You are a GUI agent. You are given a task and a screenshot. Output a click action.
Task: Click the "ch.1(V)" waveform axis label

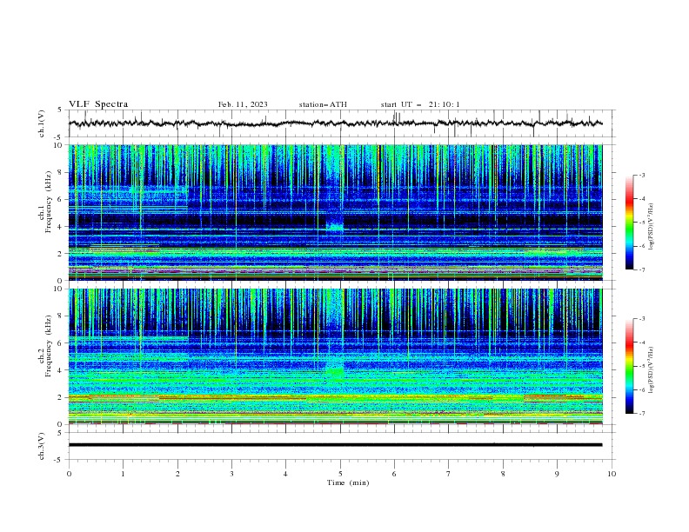[42, 123]
